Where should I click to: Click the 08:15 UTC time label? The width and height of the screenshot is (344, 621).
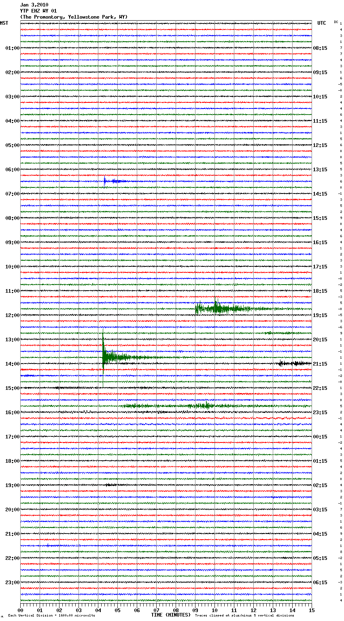pyautogui.click(x=320, y=48)
